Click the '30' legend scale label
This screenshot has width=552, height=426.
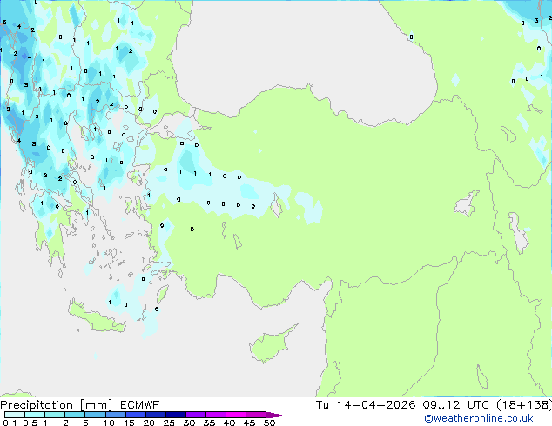189,423
